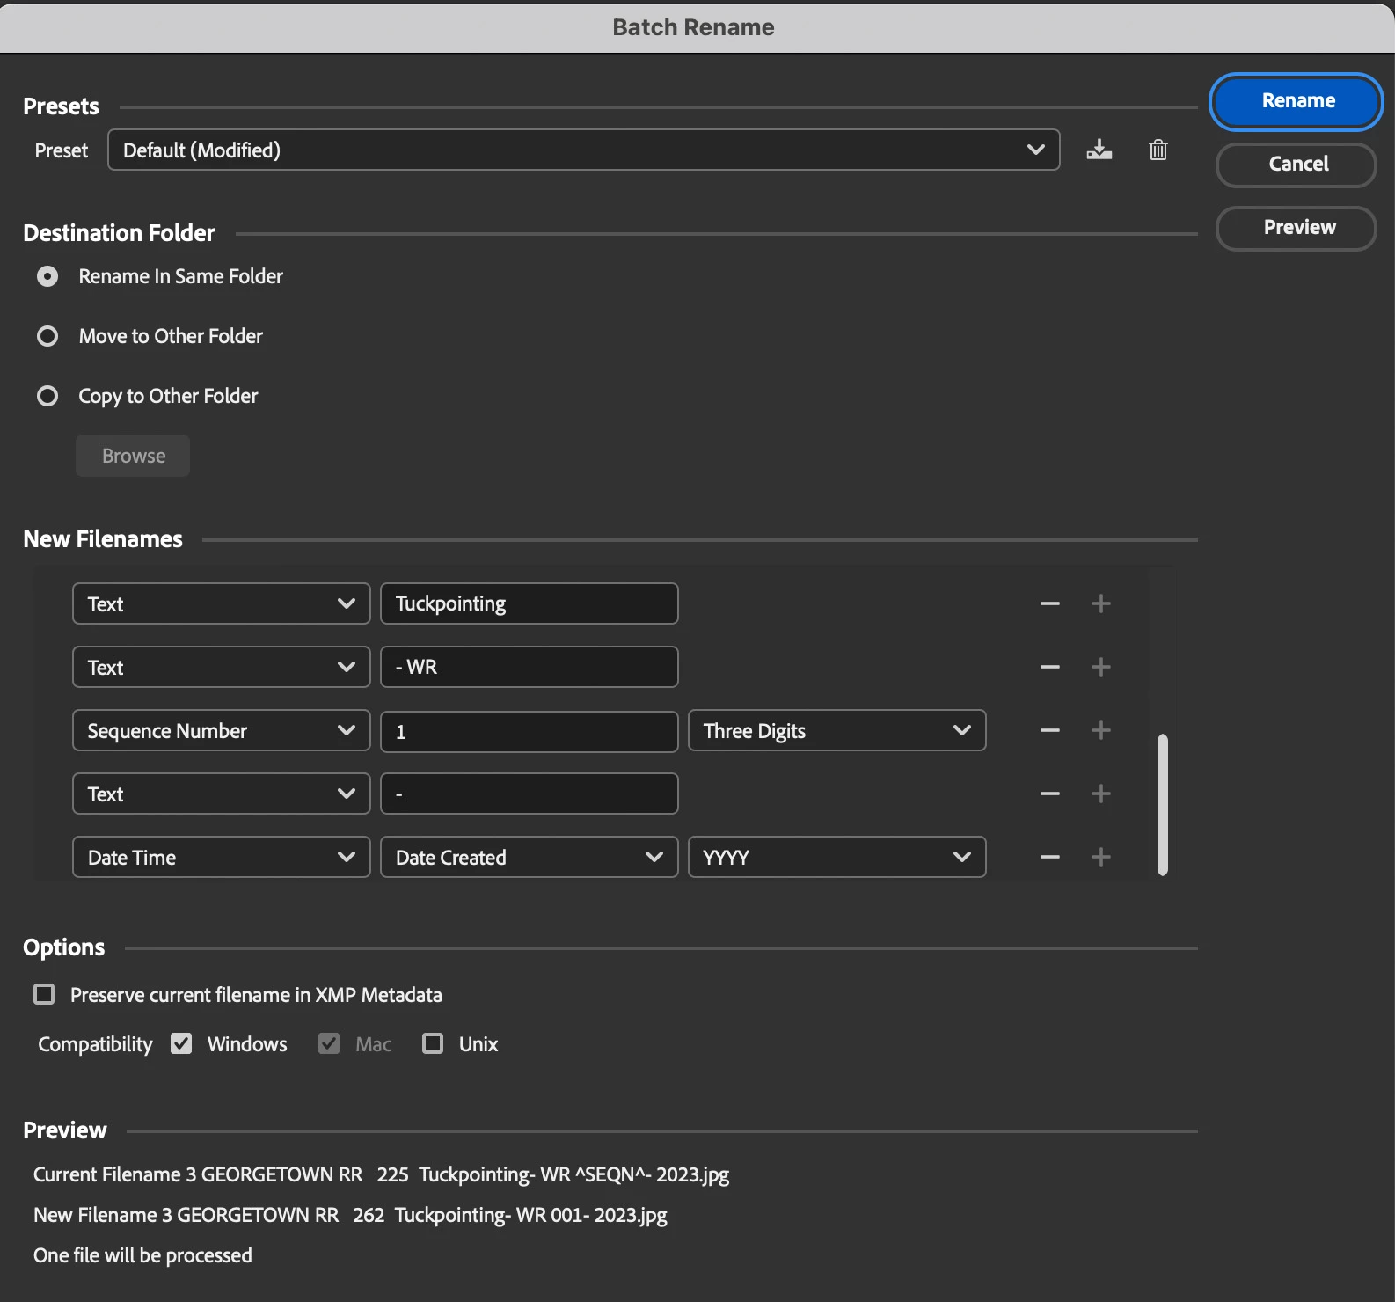Open the Date Created dropdown
The image size is (1395, 1302).
coord(530,857)
